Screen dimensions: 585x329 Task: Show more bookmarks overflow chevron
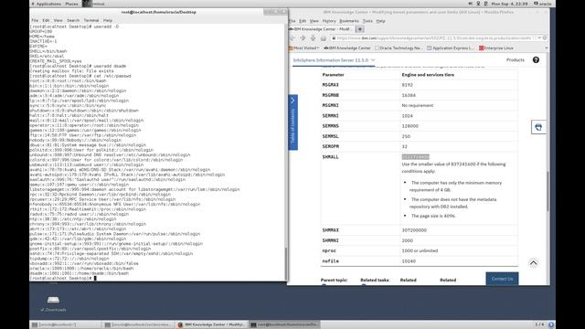(x=547, y=48)
